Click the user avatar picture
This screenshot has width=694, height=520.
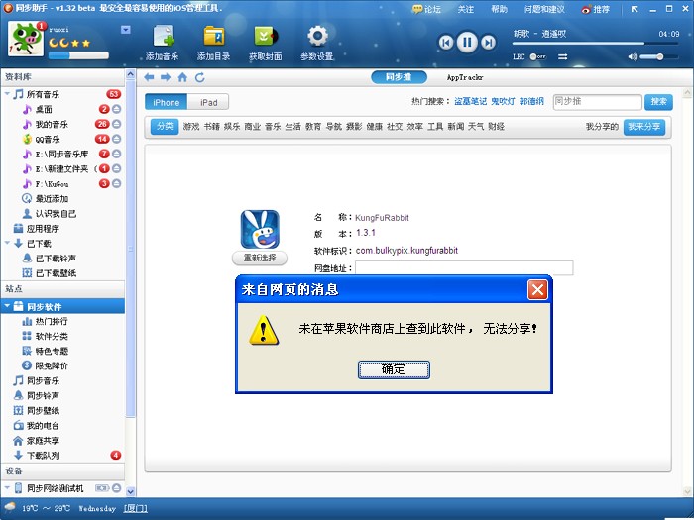tap(26, 39)
